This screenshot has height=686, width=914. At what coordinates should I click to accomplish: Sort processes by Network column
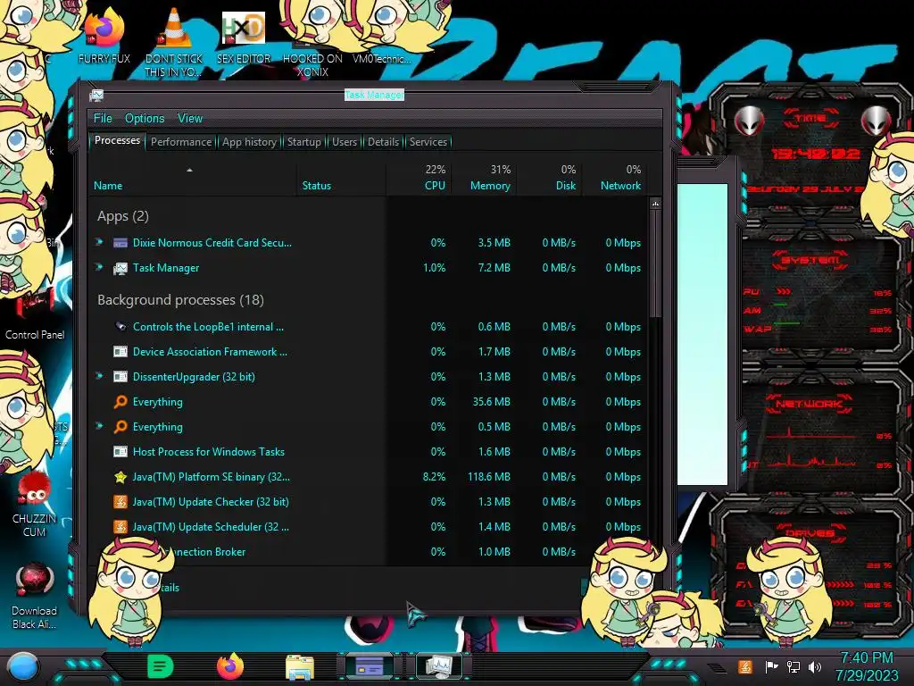click(x=614, y=179)
